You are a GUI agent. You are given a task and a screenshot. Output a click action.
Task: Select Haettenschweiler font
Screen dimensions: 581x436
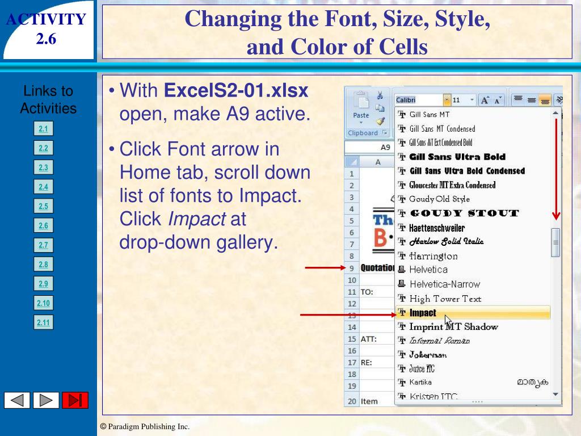(x=473, y=228)
